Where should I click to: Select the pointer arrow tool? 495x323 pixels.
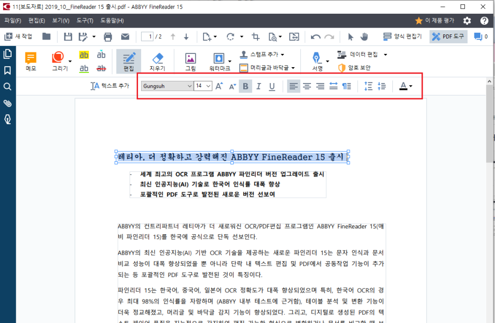click(351, 37)
